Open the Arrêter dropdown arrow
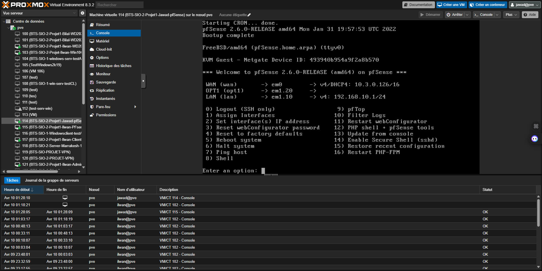This screenshot has width=542, height=271. click(x=467, y=15)
